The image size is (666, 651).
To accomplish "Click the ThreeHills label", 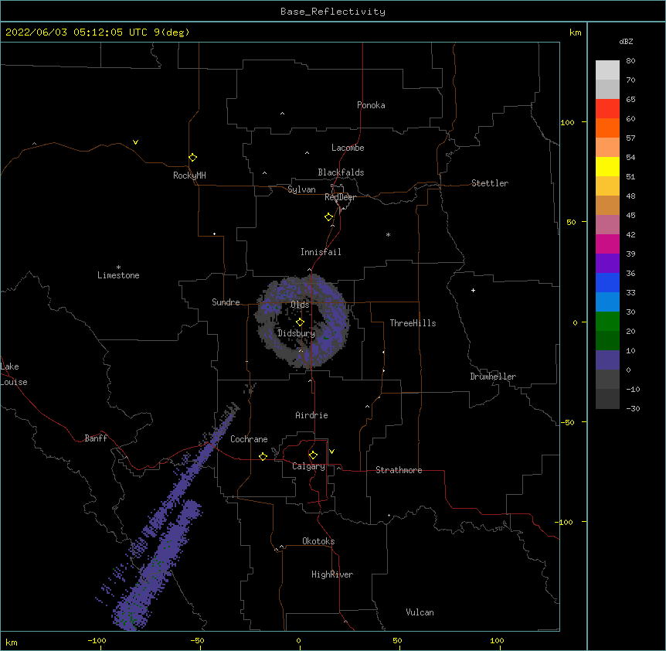I will [x=413, y=323].
